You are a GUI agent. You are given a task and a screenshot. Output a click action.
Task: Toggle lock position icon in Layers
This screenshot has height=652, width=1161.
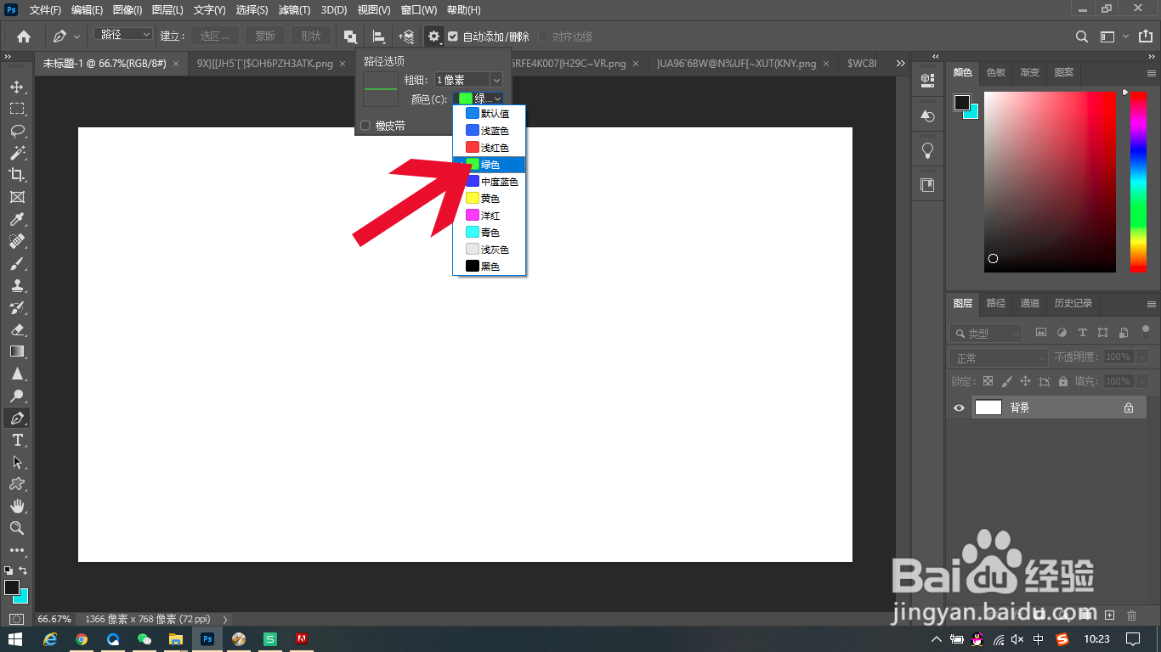1026,381
